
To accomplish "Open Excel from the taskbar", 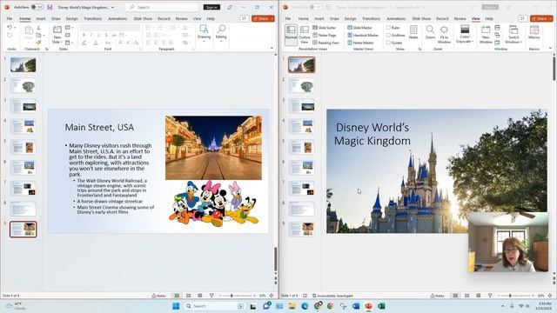I will point(381,306).
